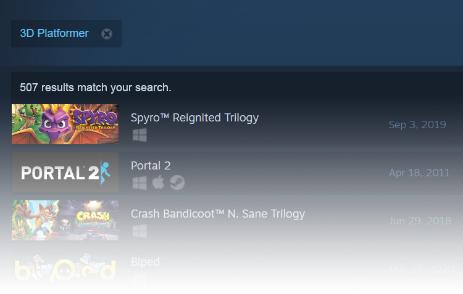Click Windows platform icon under Portal 2
Screen dimensions: 463x294
click(x=140, y=183)
